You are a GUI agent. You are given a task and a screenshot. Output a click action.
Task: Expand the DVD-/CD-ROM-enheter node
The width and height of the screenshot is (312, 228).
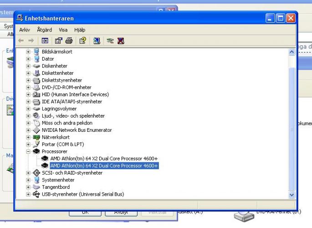[28, 88]
